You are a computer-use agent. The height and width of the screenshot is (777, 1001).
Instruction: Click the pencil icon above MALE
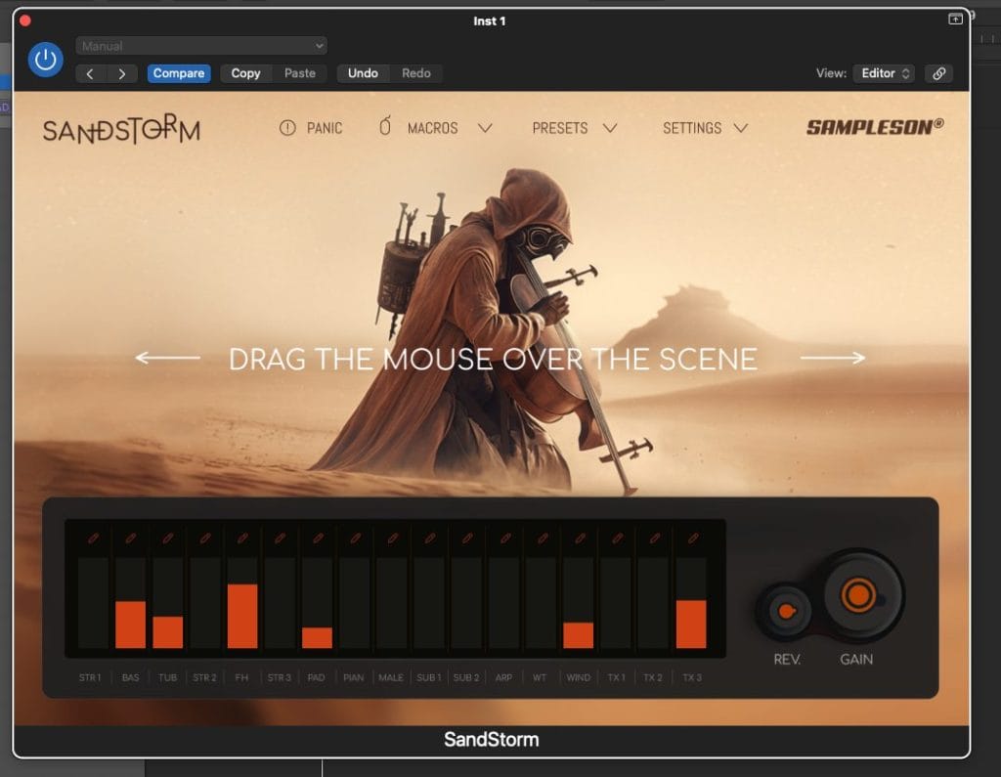(x=392, y=539)
